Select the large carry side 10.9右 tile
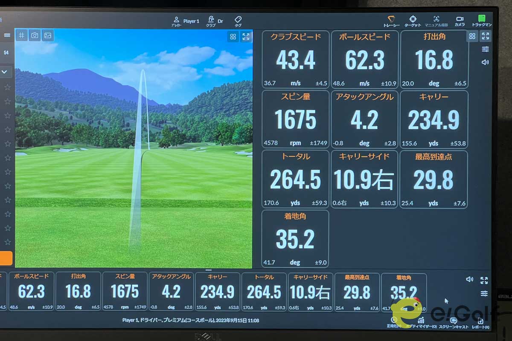The width and height of the screenshot is (512, 341). pyautogui.click(x=365, y=179)
